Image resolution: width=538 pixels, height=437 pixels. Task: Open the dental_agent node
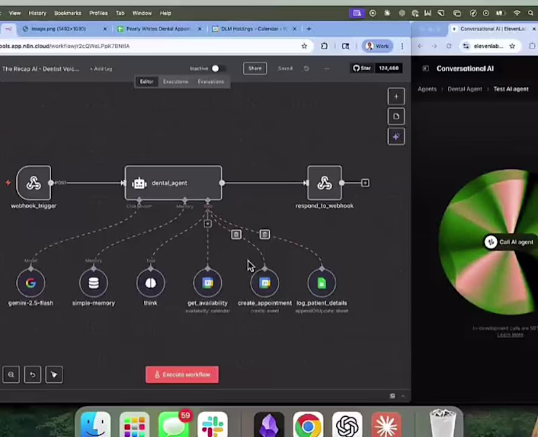tap(174, 182)
